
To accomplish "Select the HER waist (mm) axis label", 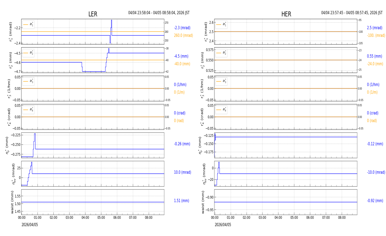I will click(203, 202).
